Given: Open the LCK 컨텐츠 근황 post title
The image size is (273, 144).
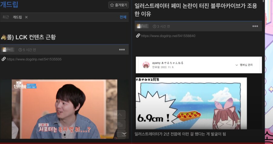Looking at the screenshot, I should (x=28, y=37).
